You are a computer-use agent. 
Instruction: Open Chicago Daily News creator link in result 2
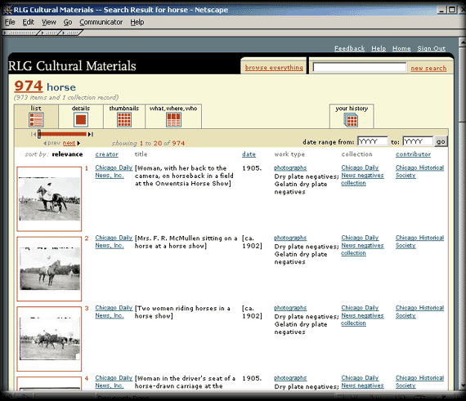point(114,242)
